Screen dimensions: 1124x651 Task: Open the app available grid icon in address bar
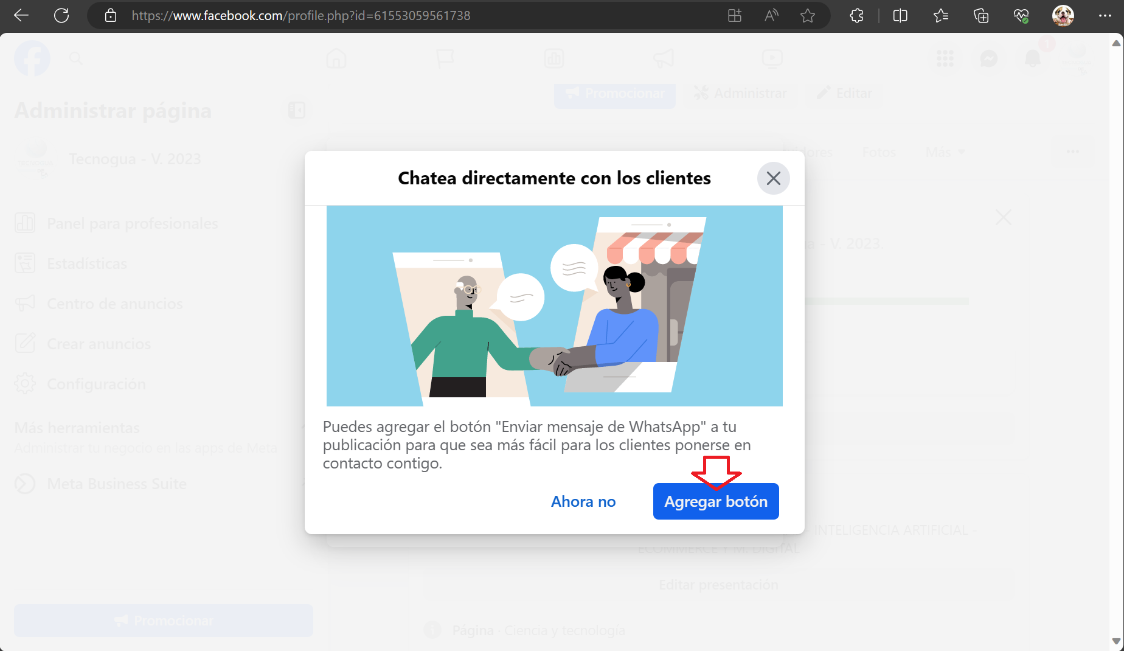[735, 16]
